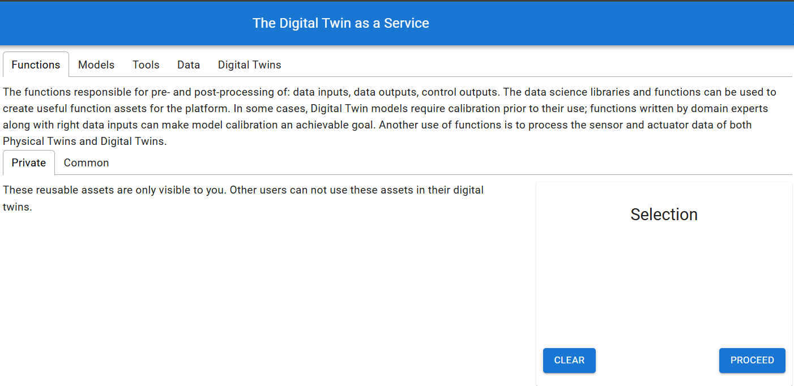Go to the Data tab
This screenshot has width=794, height=386.
click(189, 65)
